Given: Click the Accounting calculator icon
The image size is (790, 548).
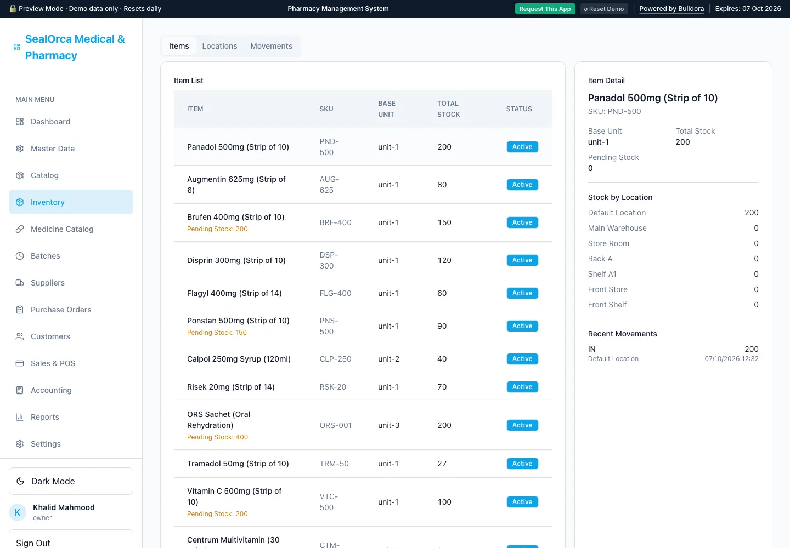Looking at the screenshot, I should (x=20, y=390).
